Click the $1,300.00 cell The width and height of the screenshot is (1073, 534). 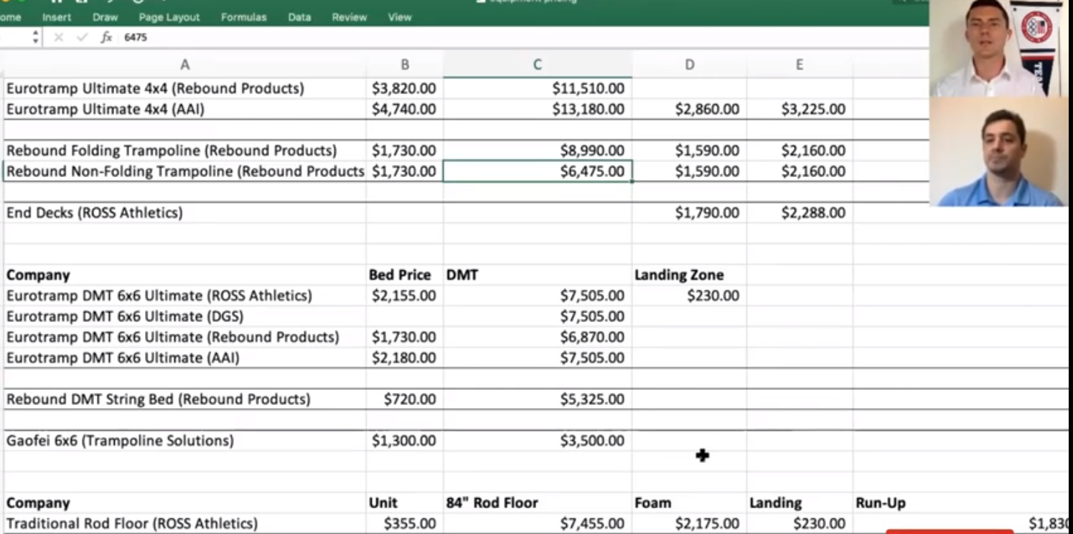coord(405,441)
